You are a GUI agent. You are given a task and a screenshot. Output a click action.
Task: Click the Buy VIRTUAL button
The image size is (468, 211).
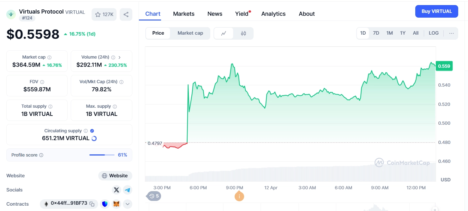436,11
